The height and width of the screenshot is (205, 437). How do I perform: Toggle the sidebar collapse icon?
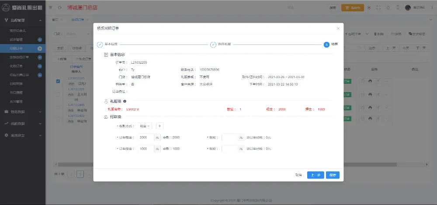(51, 7)
